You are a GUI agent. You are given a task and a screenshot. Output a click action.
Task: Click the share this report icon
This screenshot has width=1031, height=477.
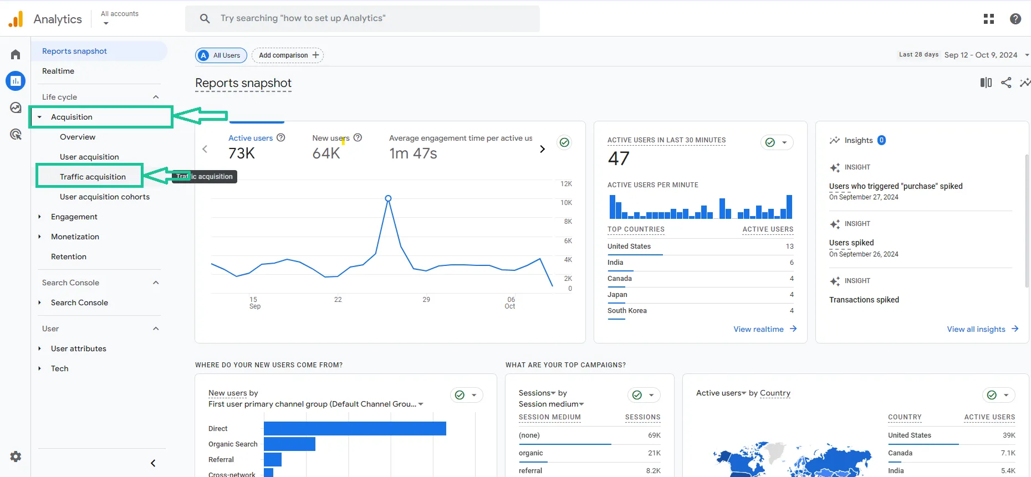(1006, 83)
